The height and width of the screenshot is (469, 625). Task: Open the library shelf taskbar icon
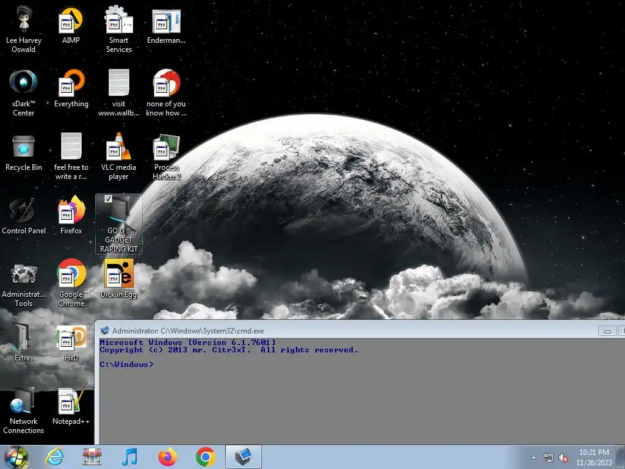(92, 457)
